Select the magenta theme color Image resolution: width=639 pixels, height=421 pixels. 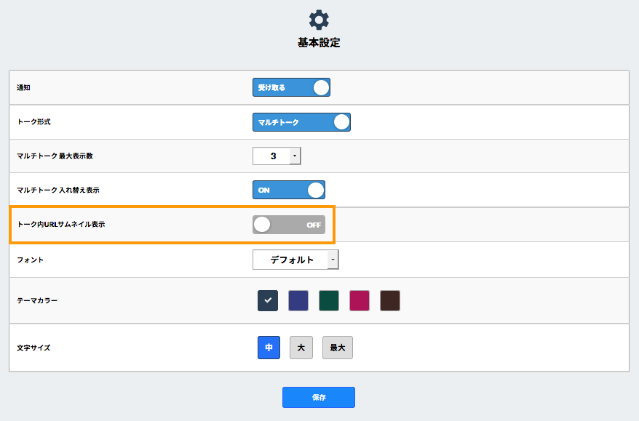[x=360, y=300]
